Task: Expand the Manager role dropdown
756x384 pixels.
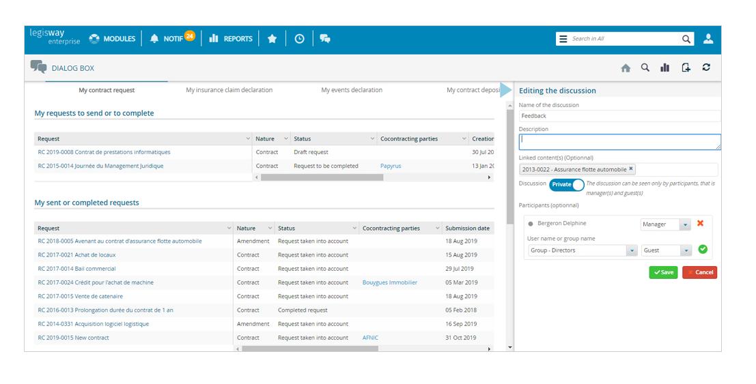Action: [x=685, y=224]
